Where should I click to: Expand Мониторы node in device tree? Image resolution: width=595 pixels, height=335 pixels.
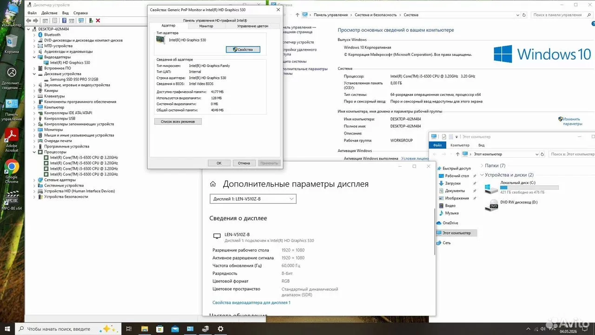[34, 130]
